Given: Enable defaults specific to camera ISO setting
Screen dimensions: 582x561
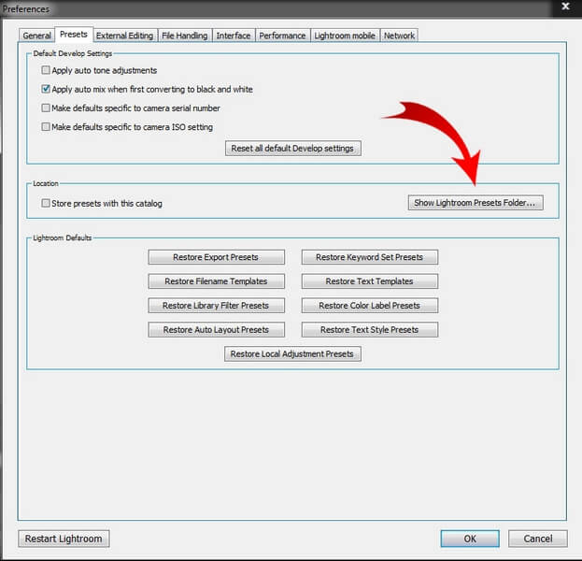Looking at the screenshot, I should tap(46, 127).
